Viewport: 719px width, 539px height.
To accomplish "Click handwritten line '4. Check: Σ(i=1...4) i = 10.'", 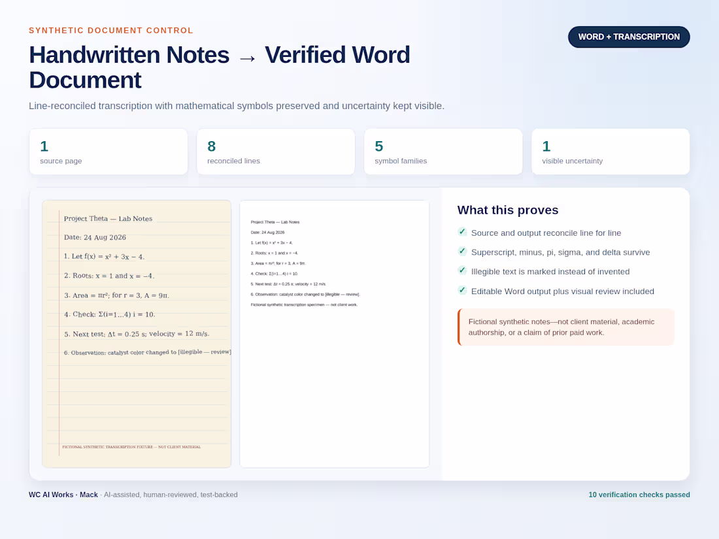I will click(x=110, y=314).
